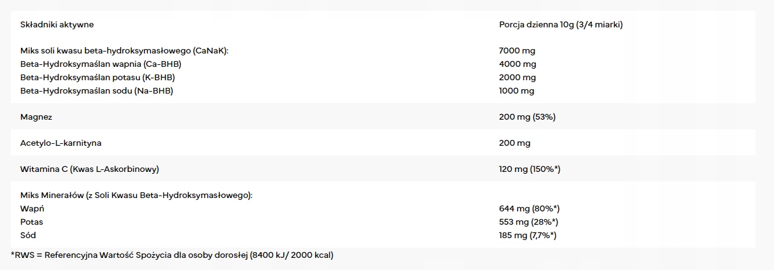The height and width of the screenshot is (270, 774).
Task: Select the Miks Minerałów heading text
Action: tap(136, 195)
